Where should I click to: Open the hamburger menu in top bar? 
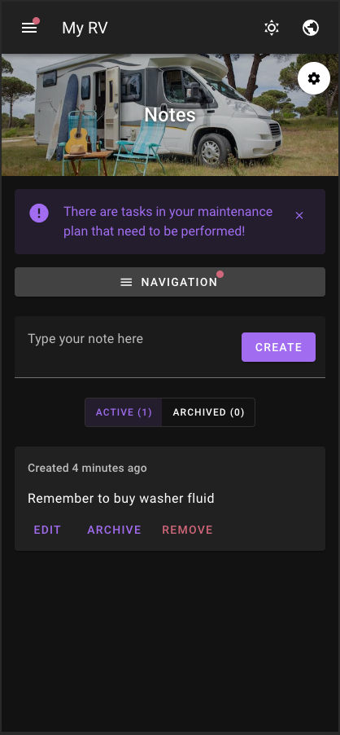(29, 29)
